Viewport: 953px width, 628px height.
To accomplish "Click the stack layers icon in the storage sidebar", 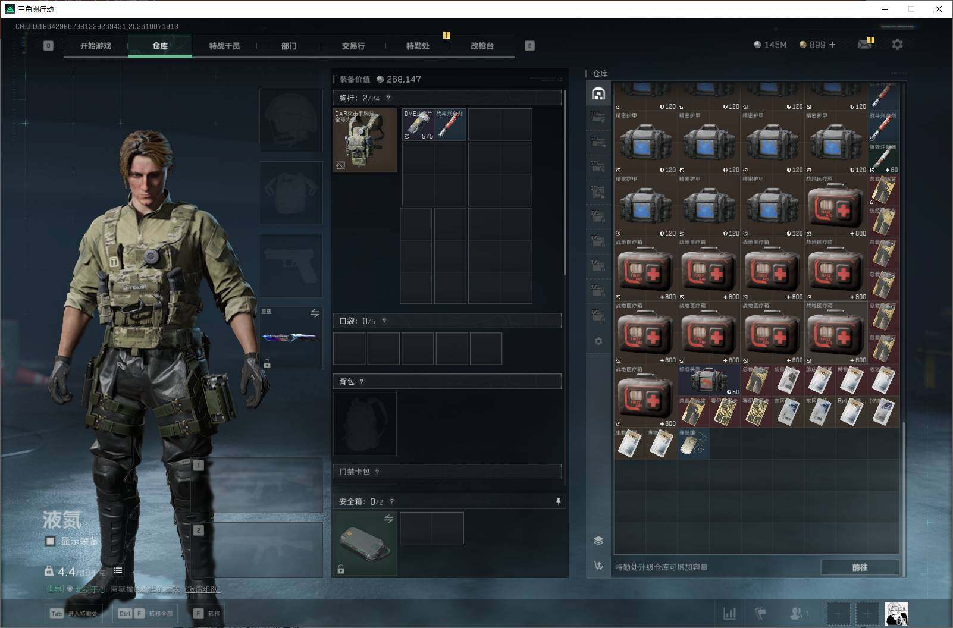I will pos(598,541).
